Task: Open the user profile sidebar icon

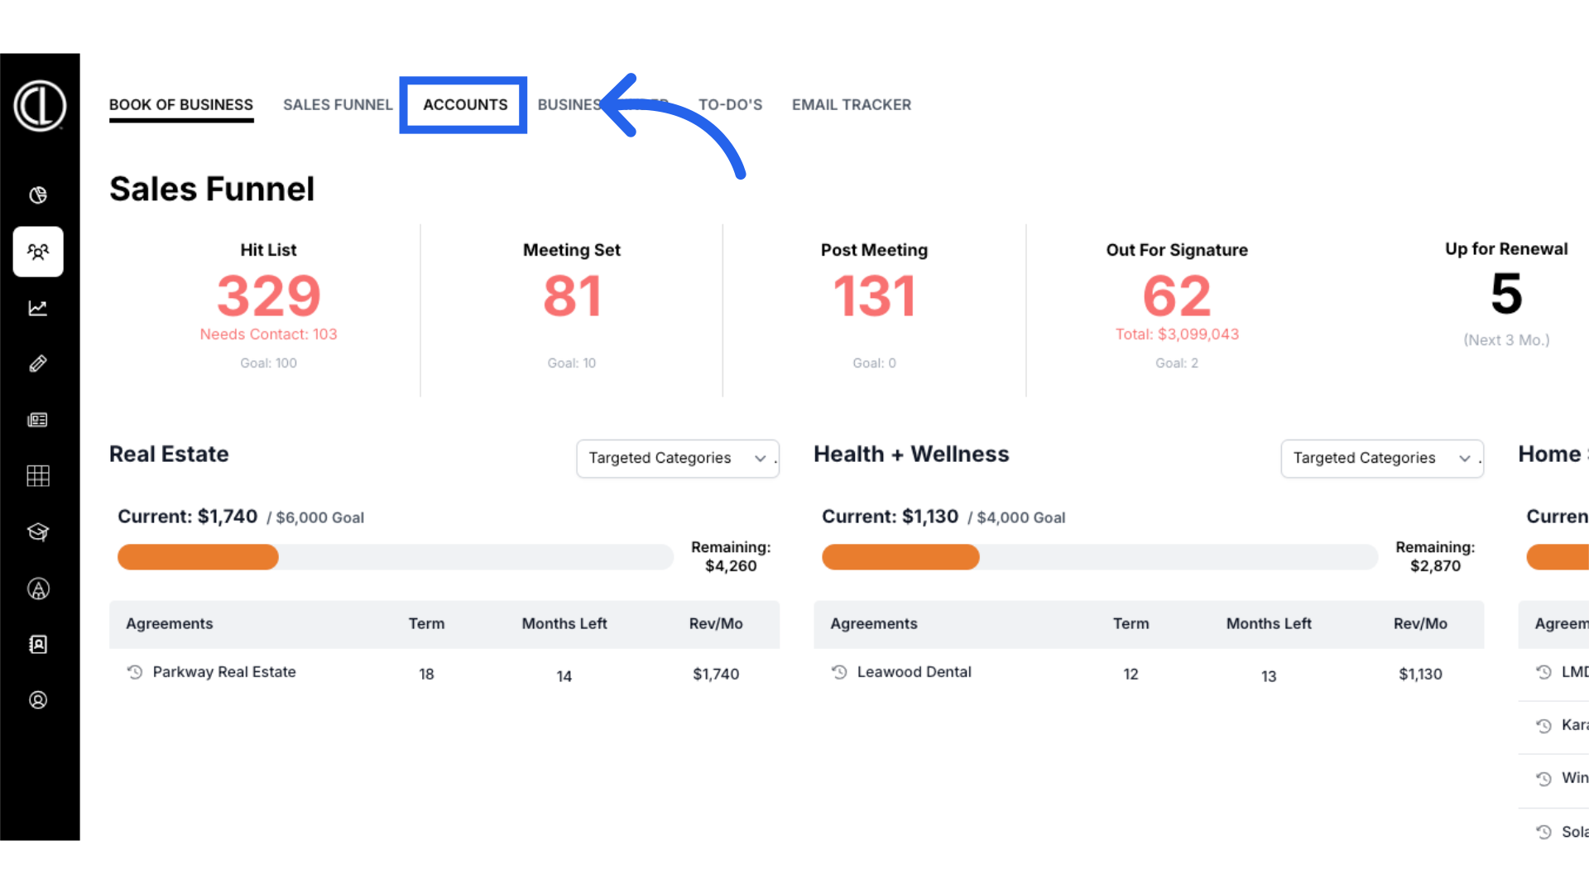Action: click(38, 700)
